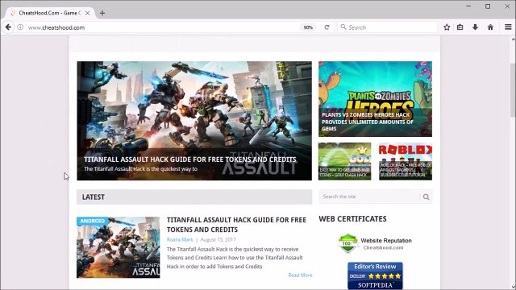Click the vertical scrollbar thumb
The image size is (516, 290).
point(513,89)
